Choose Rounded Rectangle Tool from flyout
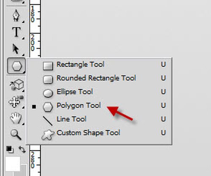211x176 pixels. coord(99,78)
